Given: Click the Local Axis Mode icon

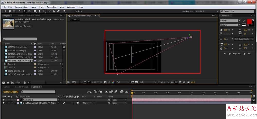Looking at the screenshot, I should click(x=76, y=11).
